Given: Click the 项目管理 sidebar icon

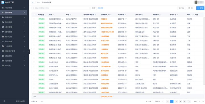Looking at the screenshot, I should tap(3, 8).
